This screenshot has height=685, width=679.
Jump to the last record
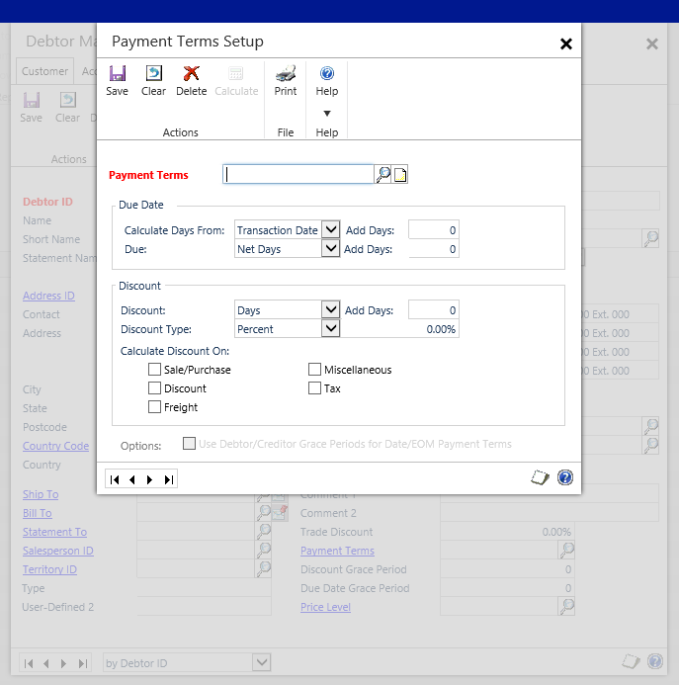(169, 479)
